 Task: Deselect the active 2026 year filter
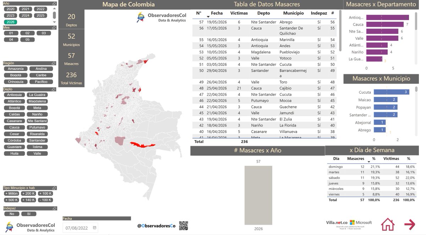[11, 22]
